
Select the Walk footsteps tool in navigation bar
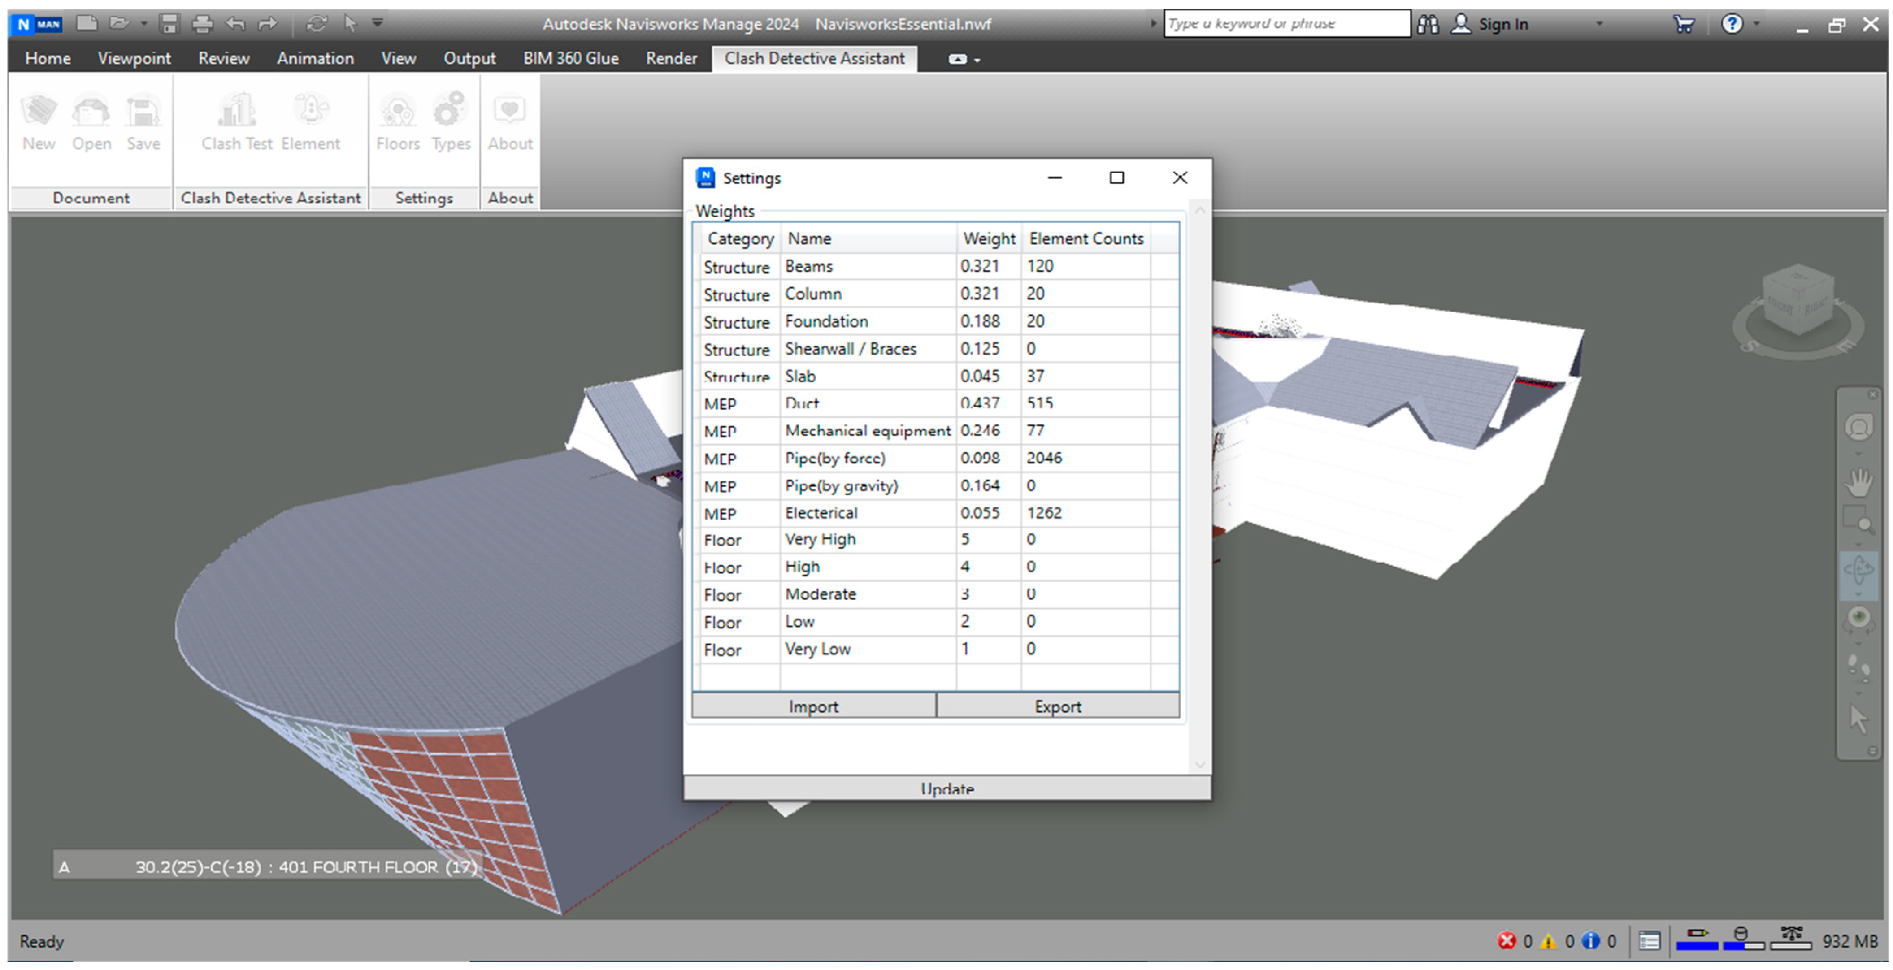pyautogui.click(x=1859, y=669)
